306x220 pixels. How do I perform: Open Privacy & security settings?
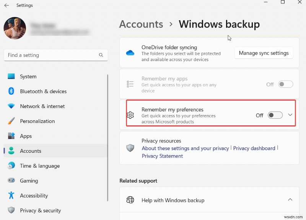[x=55, y=210]
